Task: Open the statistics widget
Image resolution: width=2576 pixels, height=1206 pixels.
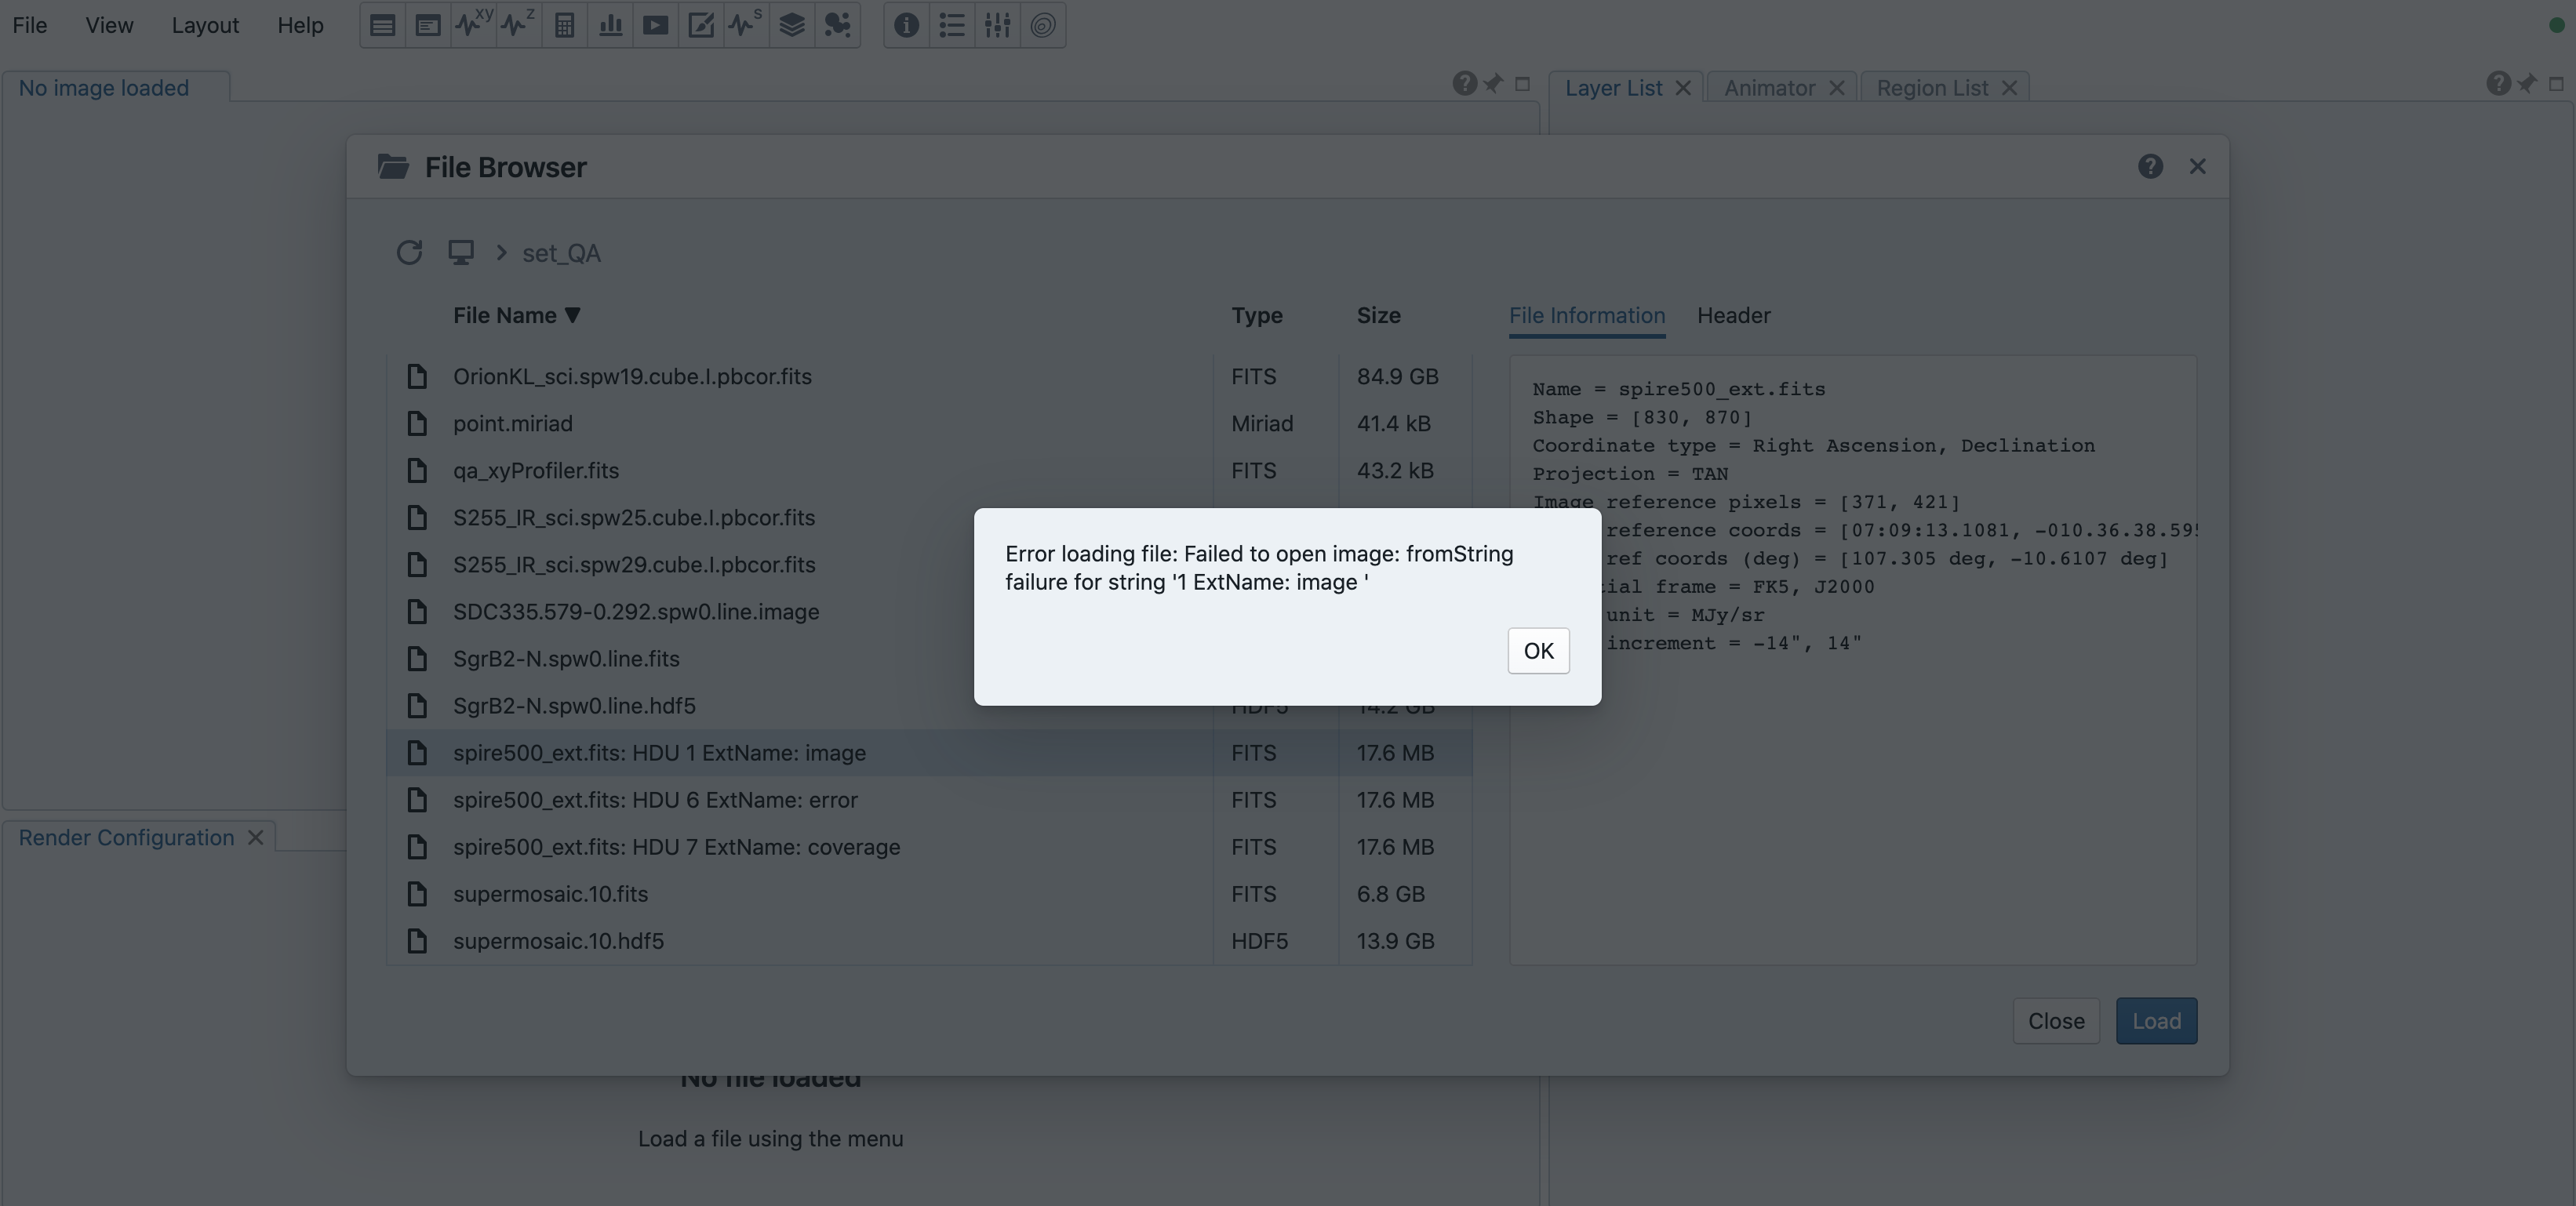Action: coord(563,25)
